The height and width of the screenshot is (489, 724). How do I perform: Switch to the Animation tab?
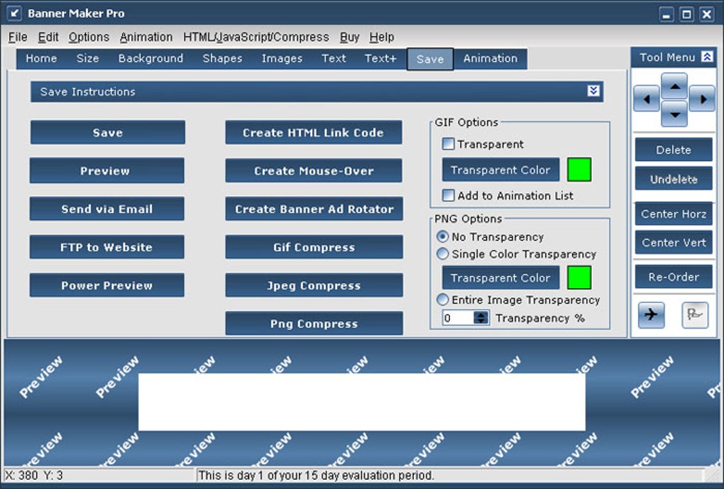tap(490, 59)
